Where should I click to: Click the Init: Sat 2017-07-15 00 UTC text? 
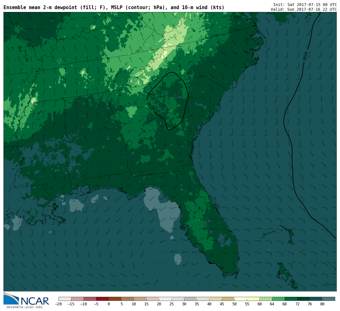click(x=305, y=4)
